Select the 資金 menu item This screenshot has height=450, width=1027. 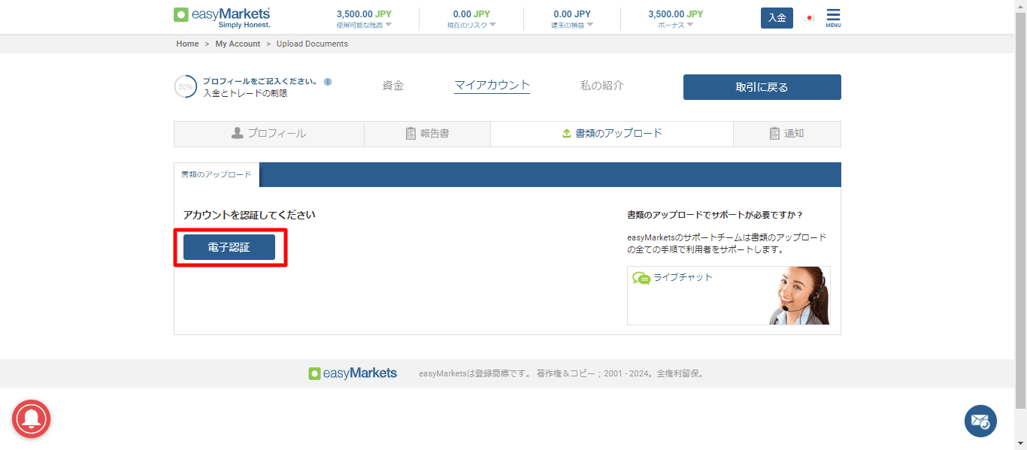pos(392,86)
